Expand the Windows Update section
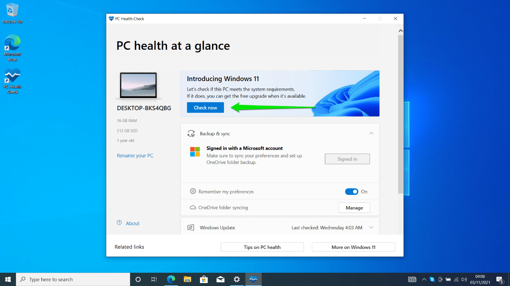 coord(371,227)
